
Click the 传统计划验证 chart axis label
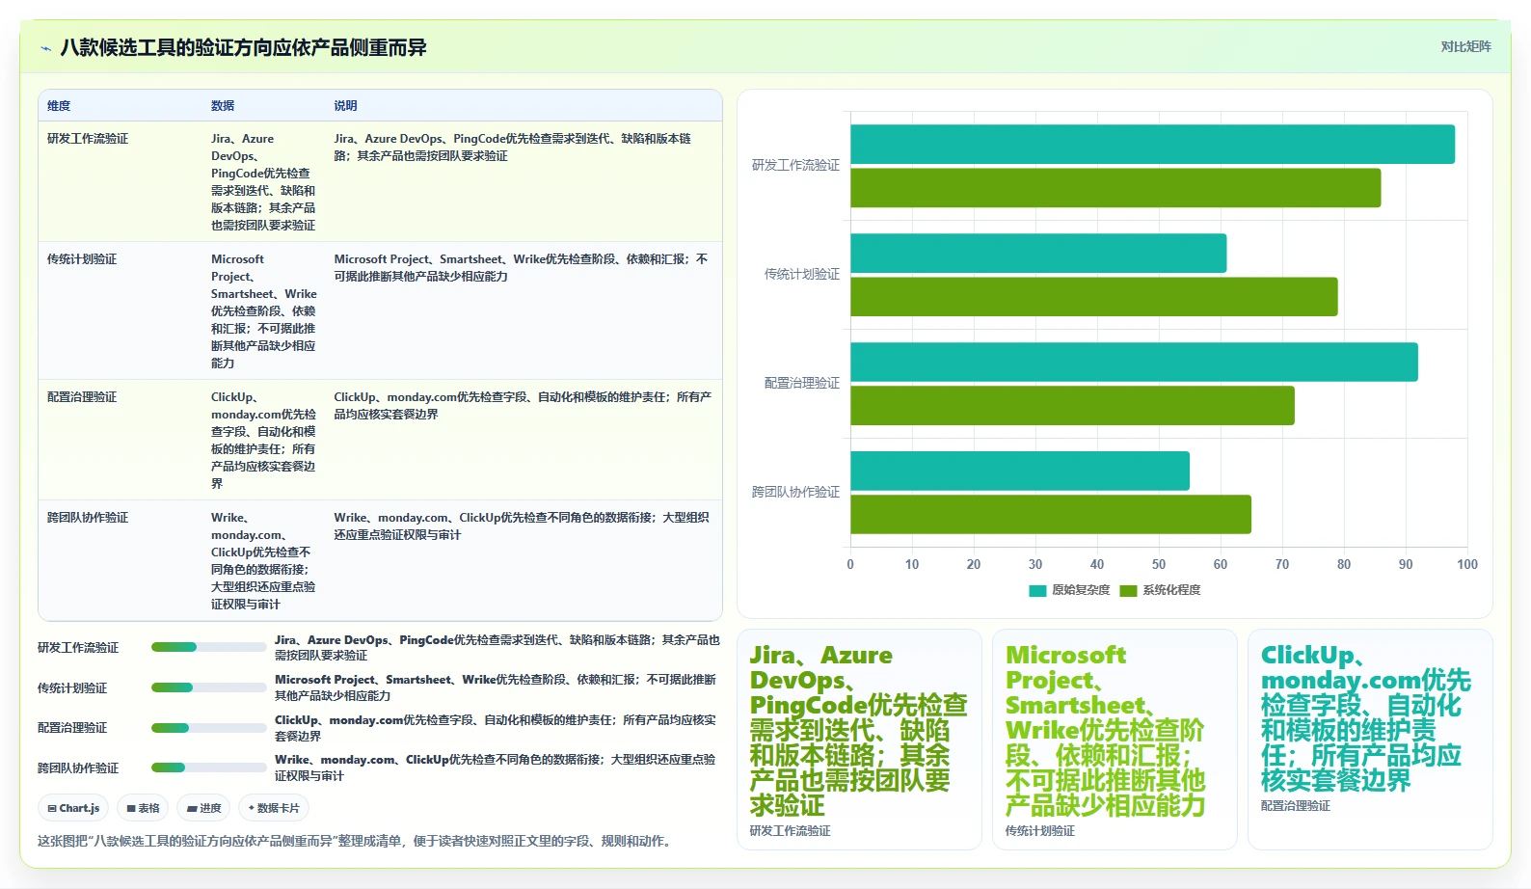click(x=802, y=275)
